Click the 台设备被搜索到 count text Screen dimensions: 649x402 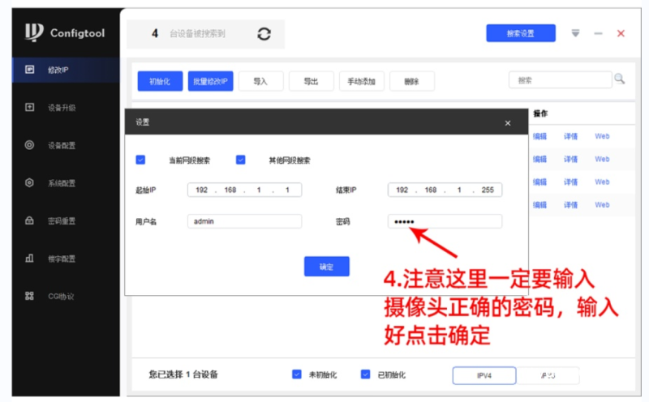point(197,33)
